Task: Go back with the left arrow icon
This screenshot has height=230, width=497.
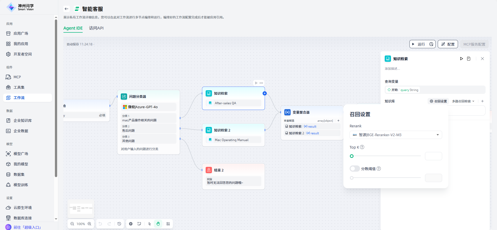Action: 67,9
